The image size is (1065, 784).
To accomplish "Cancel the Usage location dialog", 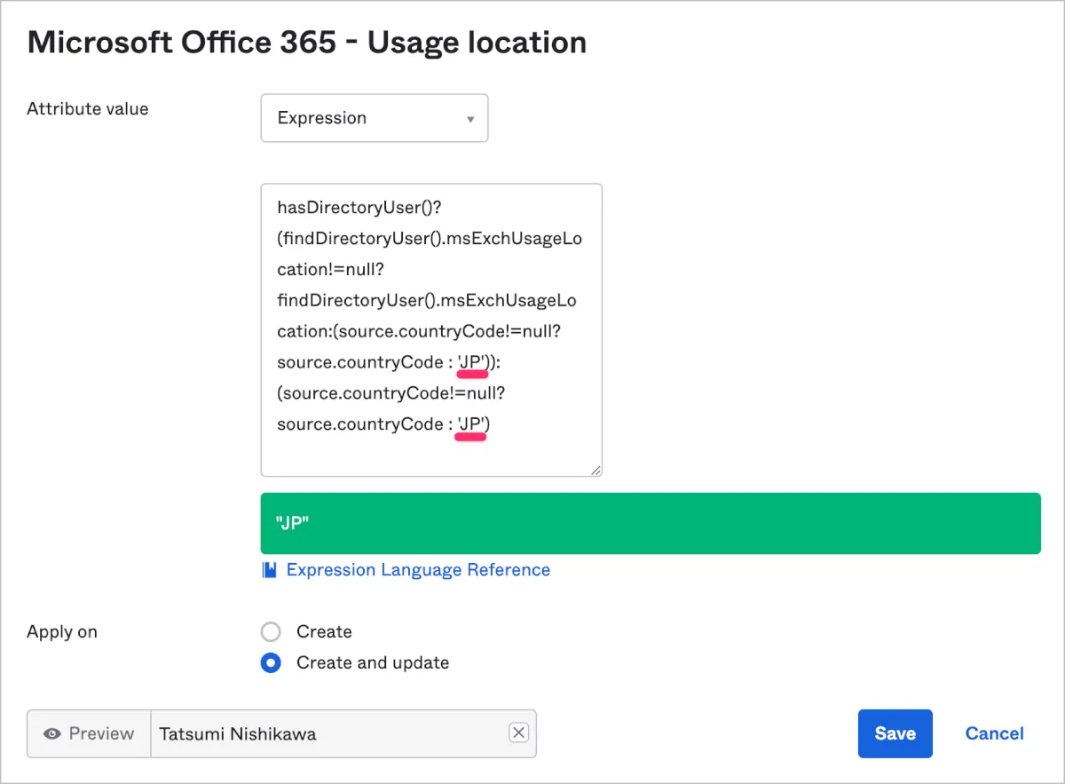I will (994, 733).
